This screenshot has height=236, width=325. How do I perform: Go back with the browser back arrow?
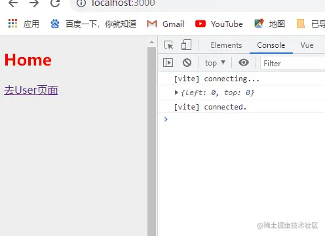[x=12, y=3]
